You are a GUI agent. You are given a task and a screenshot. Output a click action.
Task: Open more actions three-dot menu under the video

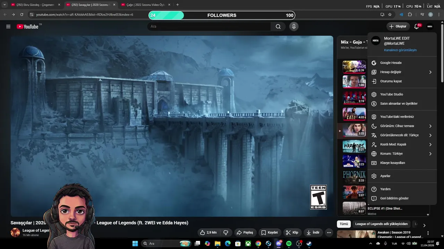(x=329, y=232)
